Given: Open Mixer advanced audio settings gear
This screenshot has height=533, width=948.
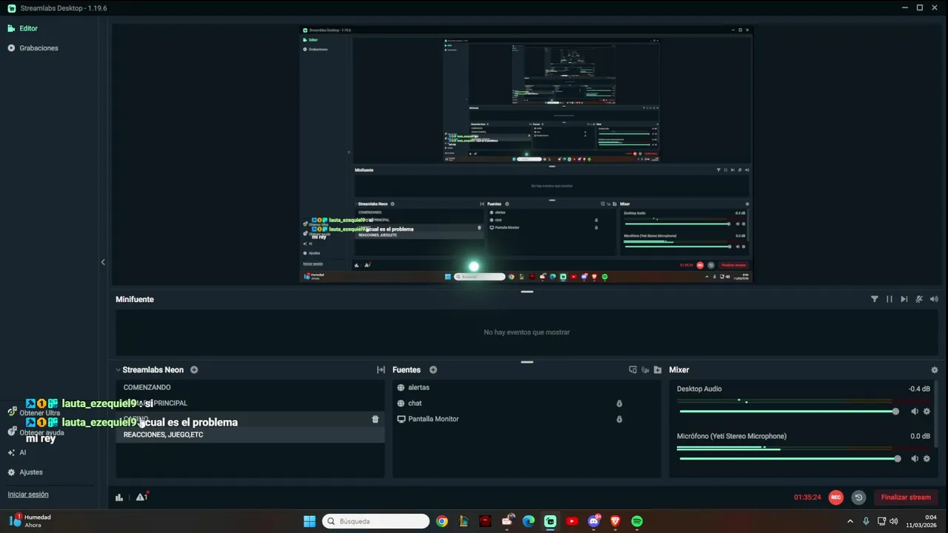Looking at the screenshot, I should pyautogui.click(x=934, y=369).
